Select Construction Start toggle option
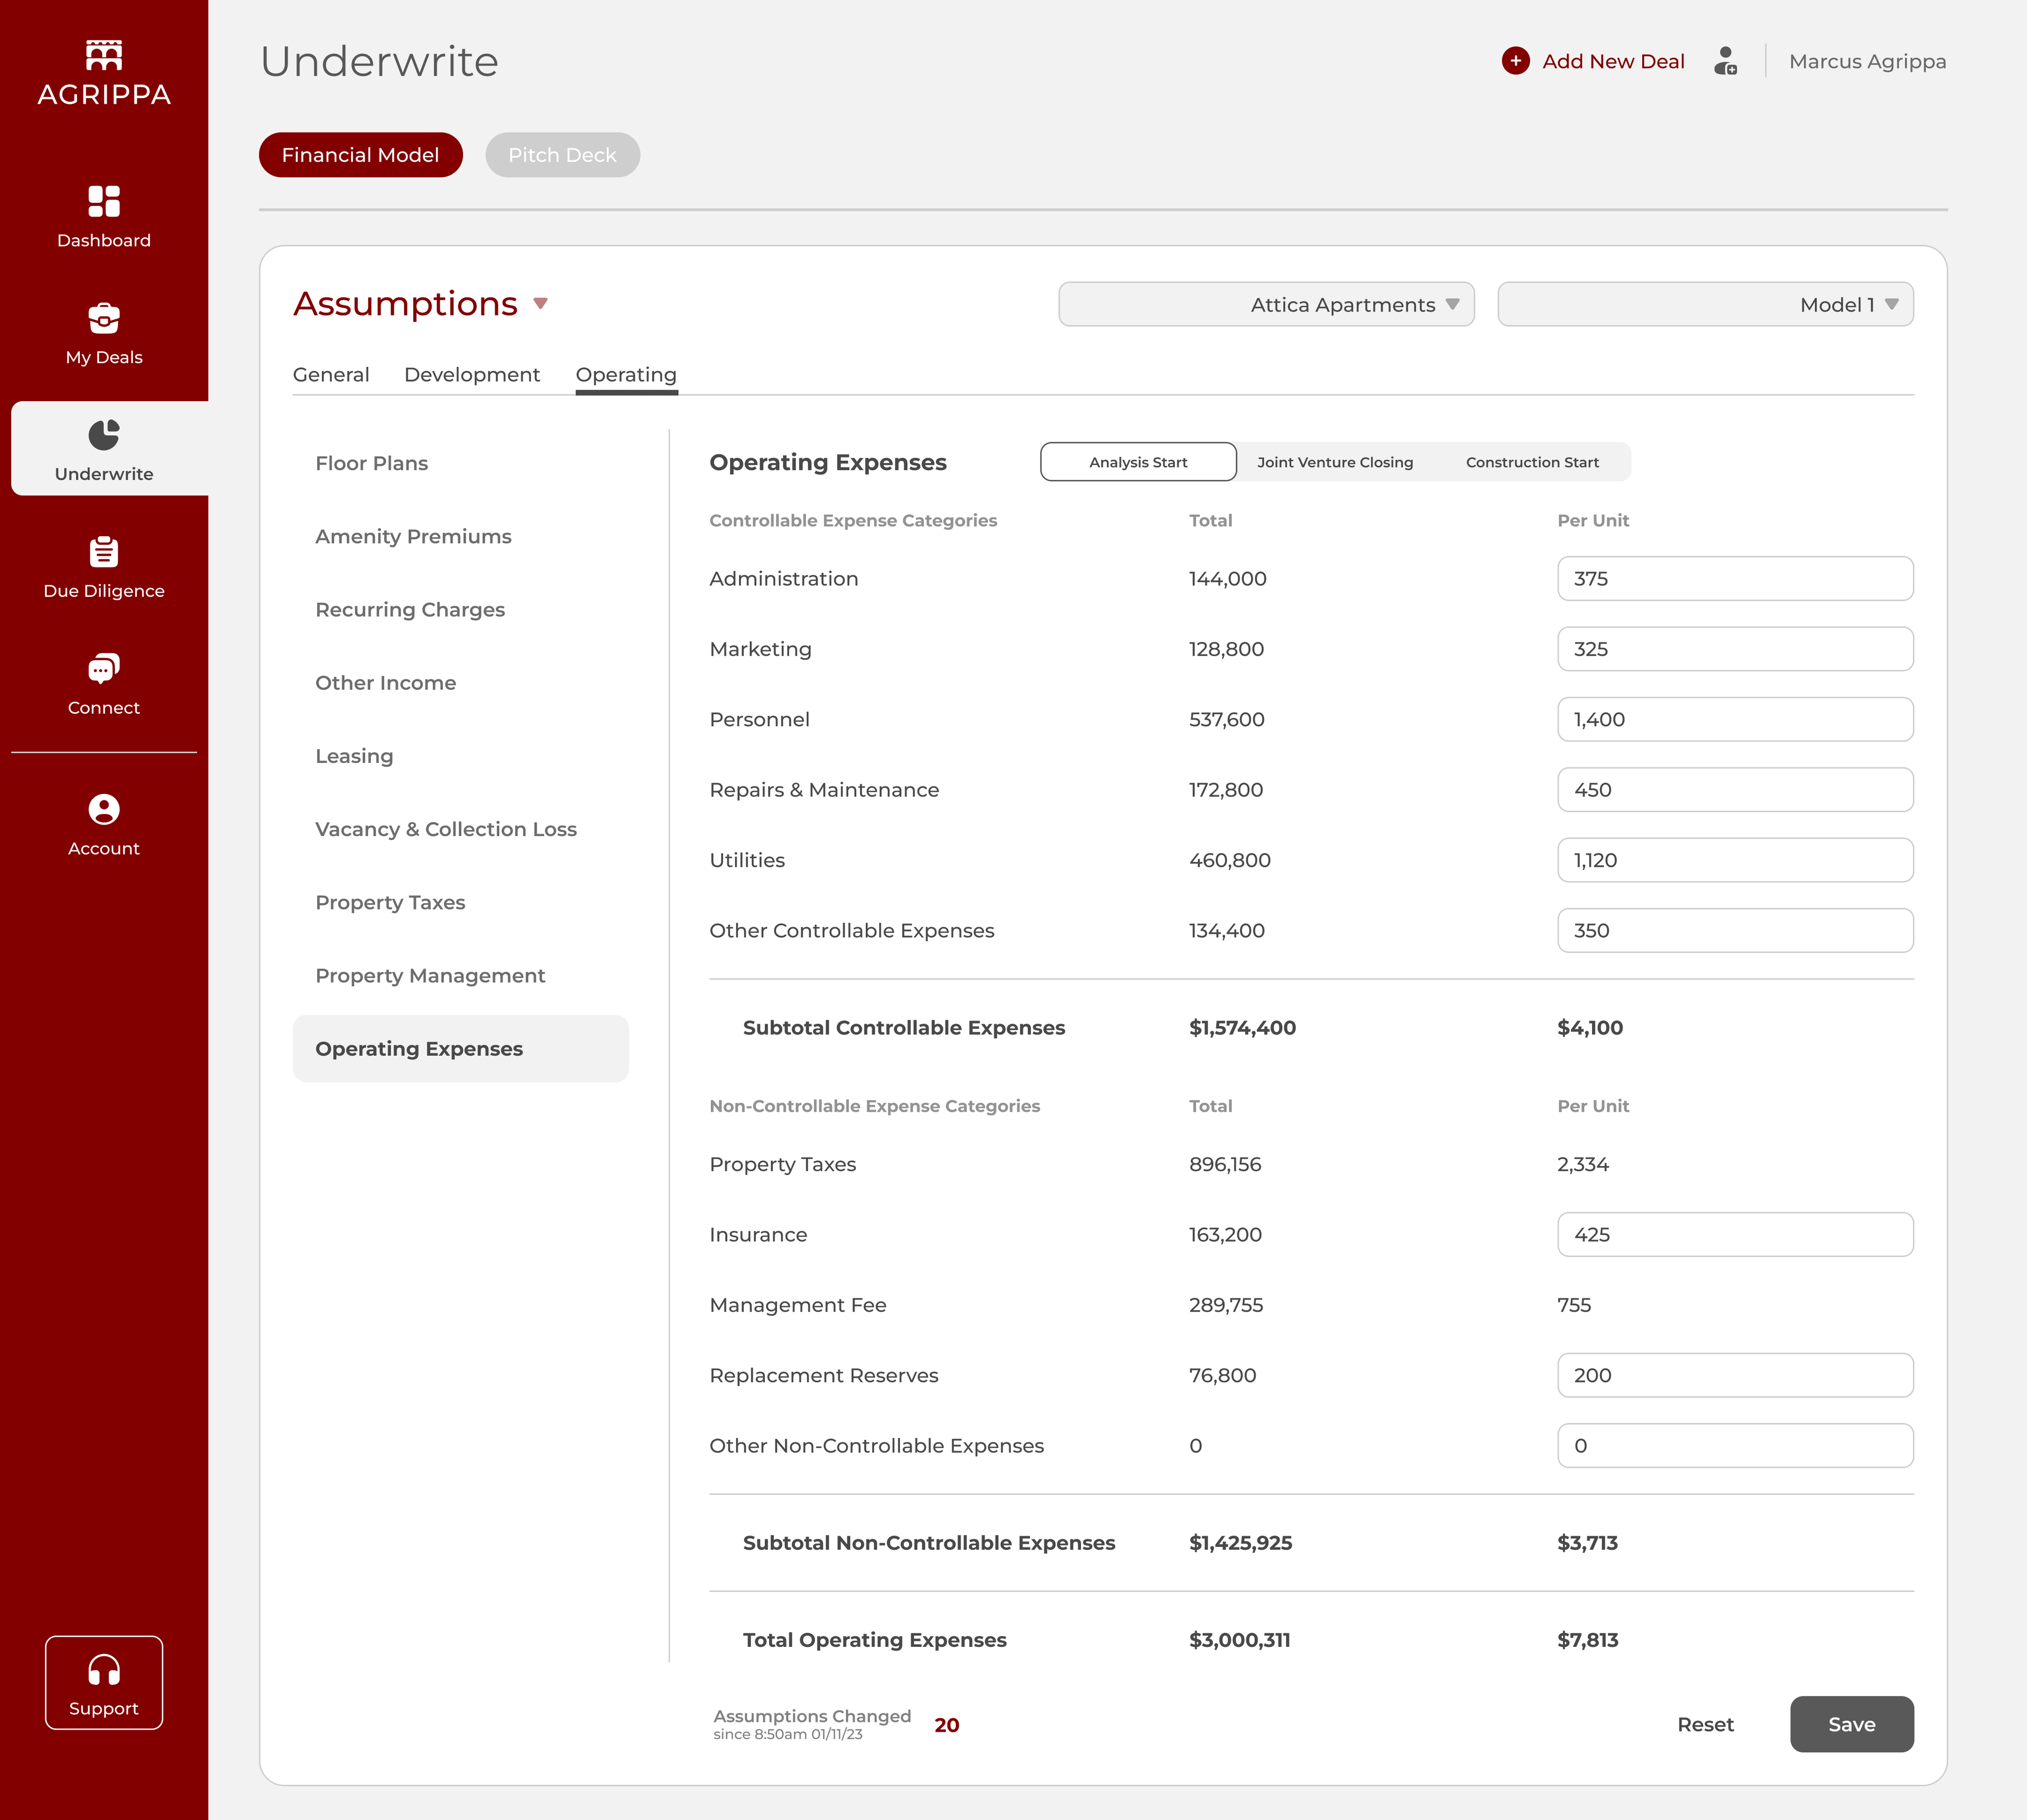2027x1820 pixels. [1532, 462]
